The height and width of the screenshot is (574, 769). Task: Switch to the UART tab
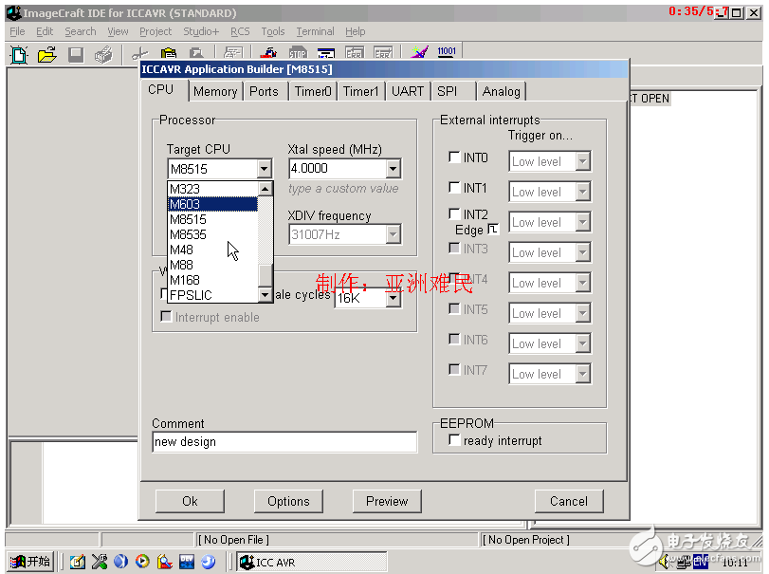pyautogui.click(x=408, y=91)
